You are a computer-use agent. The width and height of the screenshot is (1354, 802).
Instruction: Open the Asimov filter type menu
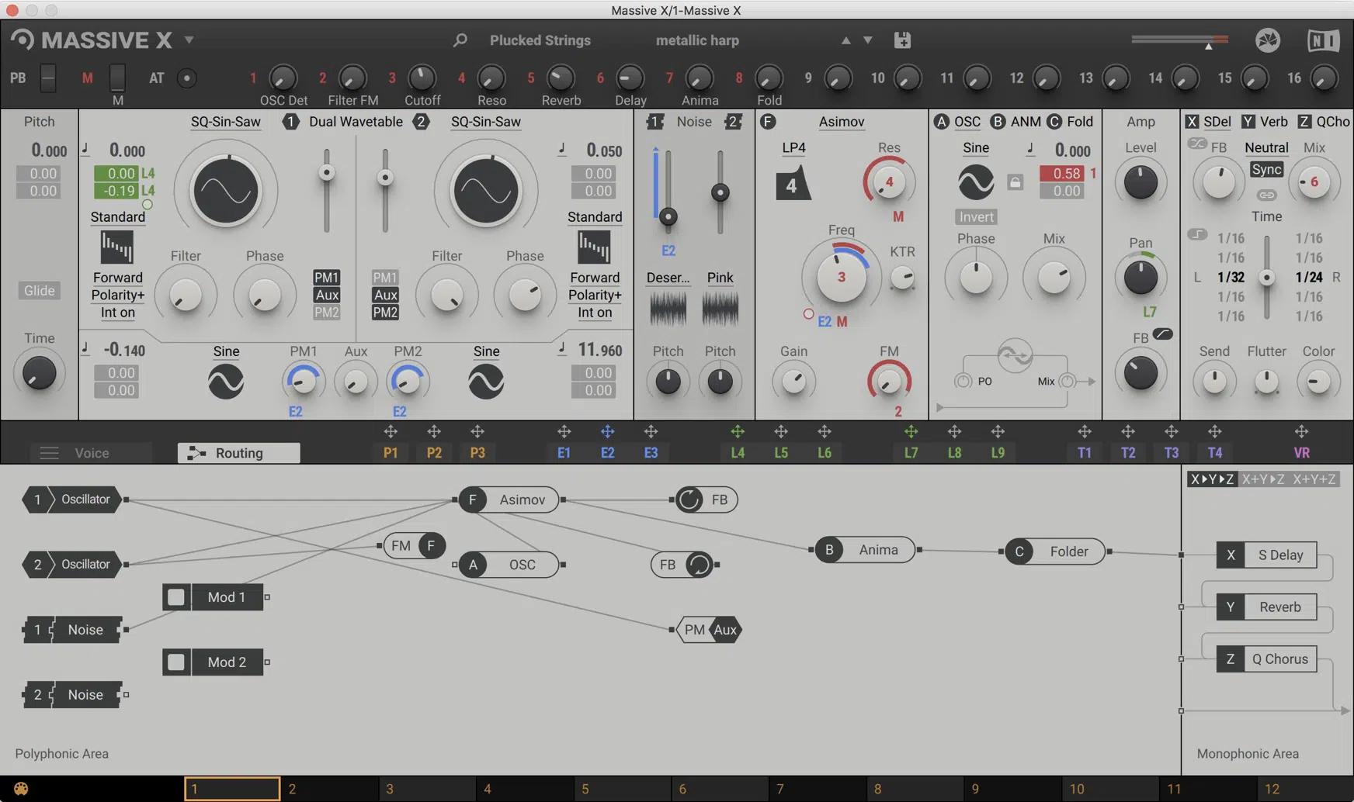(841, 122)
